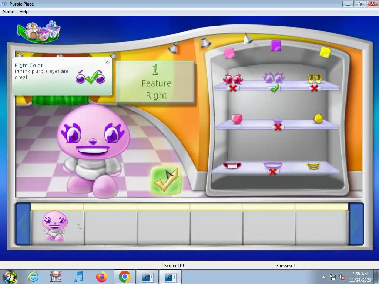Screen dimensions: 379x284
Task: Click the purple eyes hint icon in popup
Action: (91, 77)
